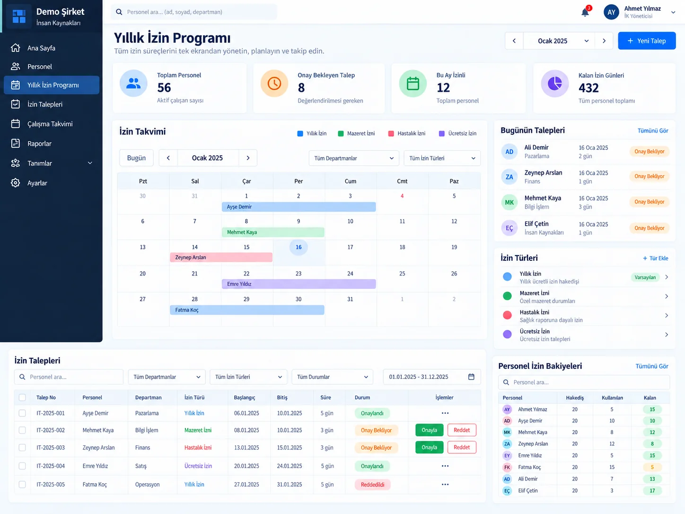Click the blue Yıllık İzin legend swatch
The image size is (685, 514).
[x=300, y=133]
